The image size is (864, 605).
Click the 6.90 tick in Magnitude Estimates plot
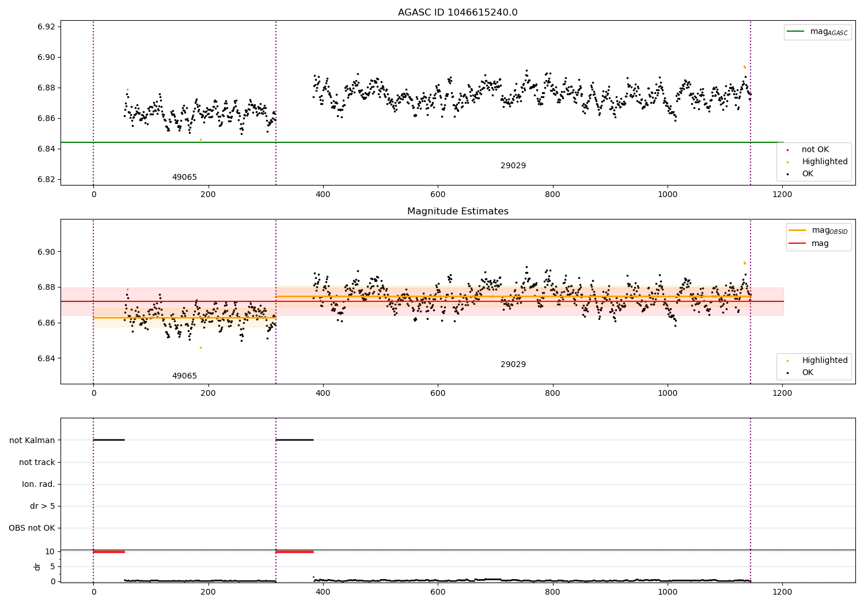[x=46, y=252]
